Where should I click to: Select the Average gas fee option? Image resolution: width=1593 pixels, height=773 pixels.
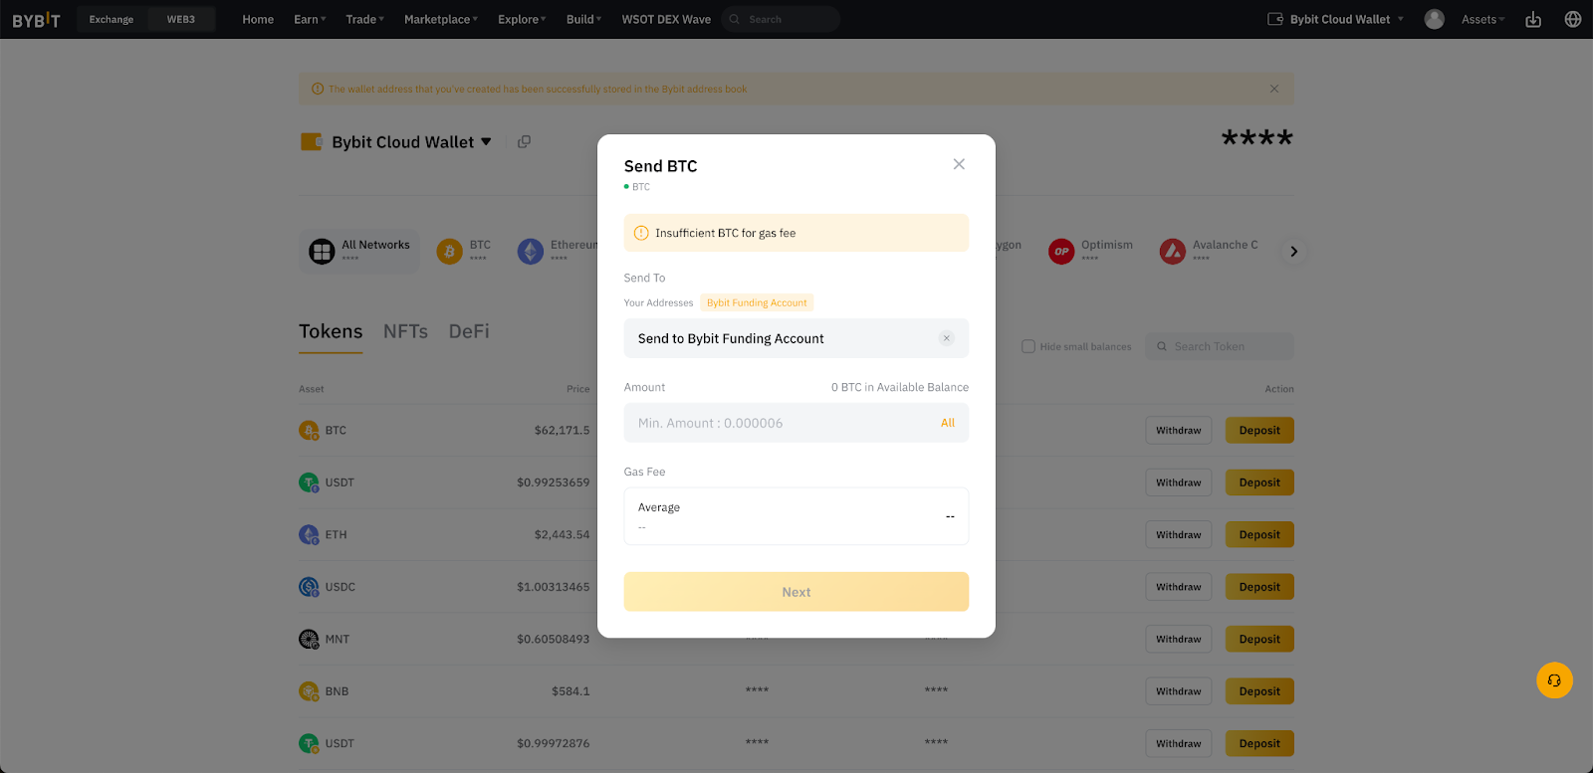coord(796,516)
